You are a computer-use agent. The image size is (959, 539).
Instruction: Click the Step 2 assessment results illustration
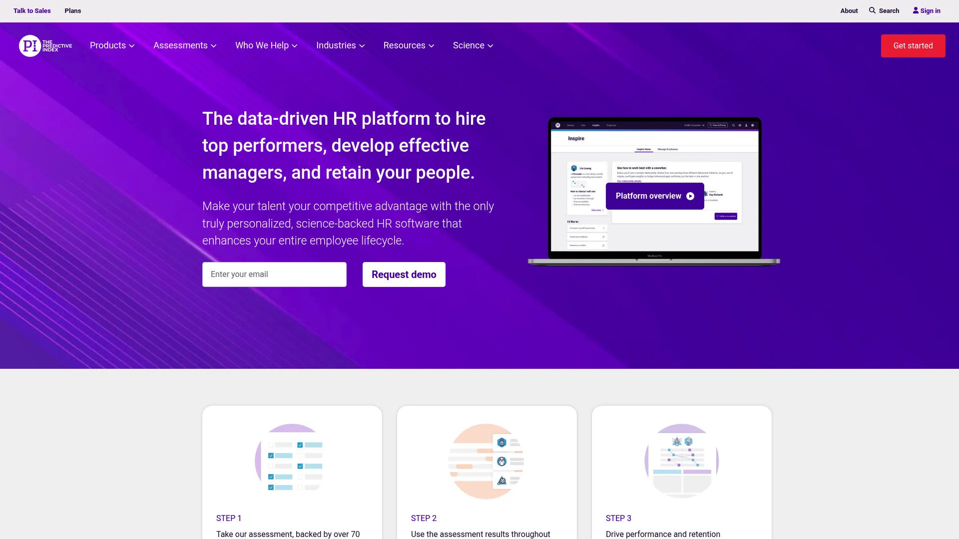[486, 461]
